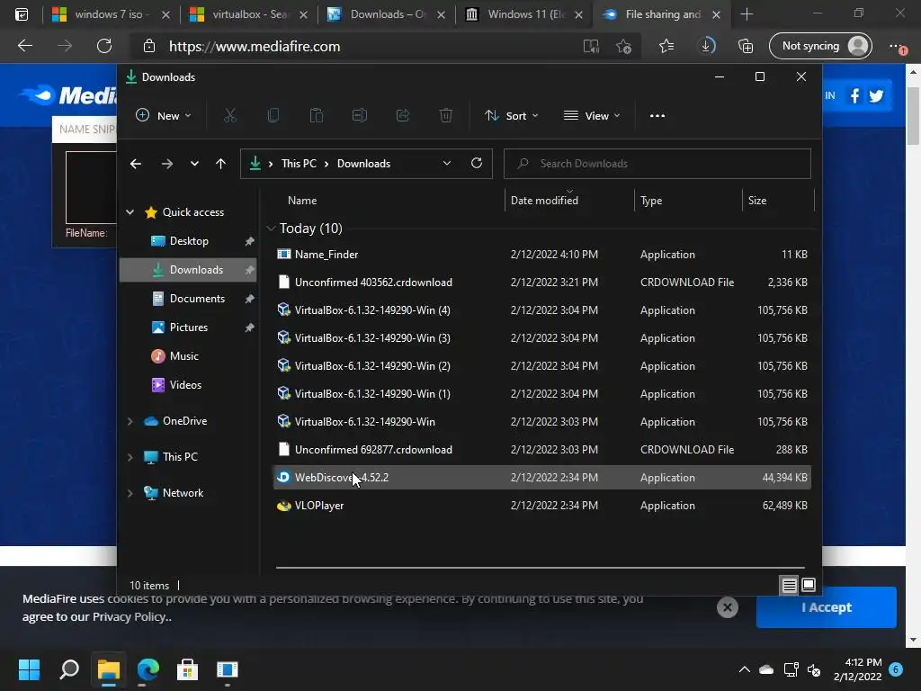Open Edge Collections icon
This screenshot has height=691, width=921.
tap(746, 46)
